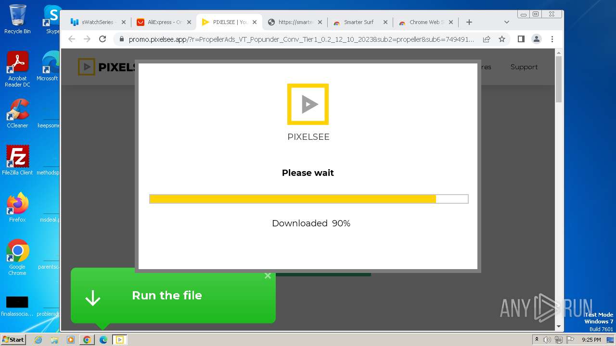Click the lock site-info icon

click(121, 39)
